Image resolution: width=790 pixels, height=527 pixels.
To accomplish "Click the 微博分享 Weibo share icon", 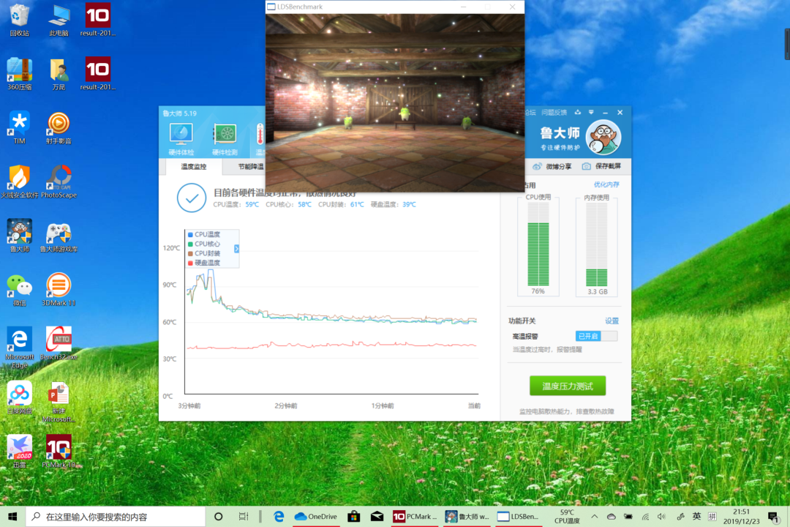I will (x=537, y=166).
